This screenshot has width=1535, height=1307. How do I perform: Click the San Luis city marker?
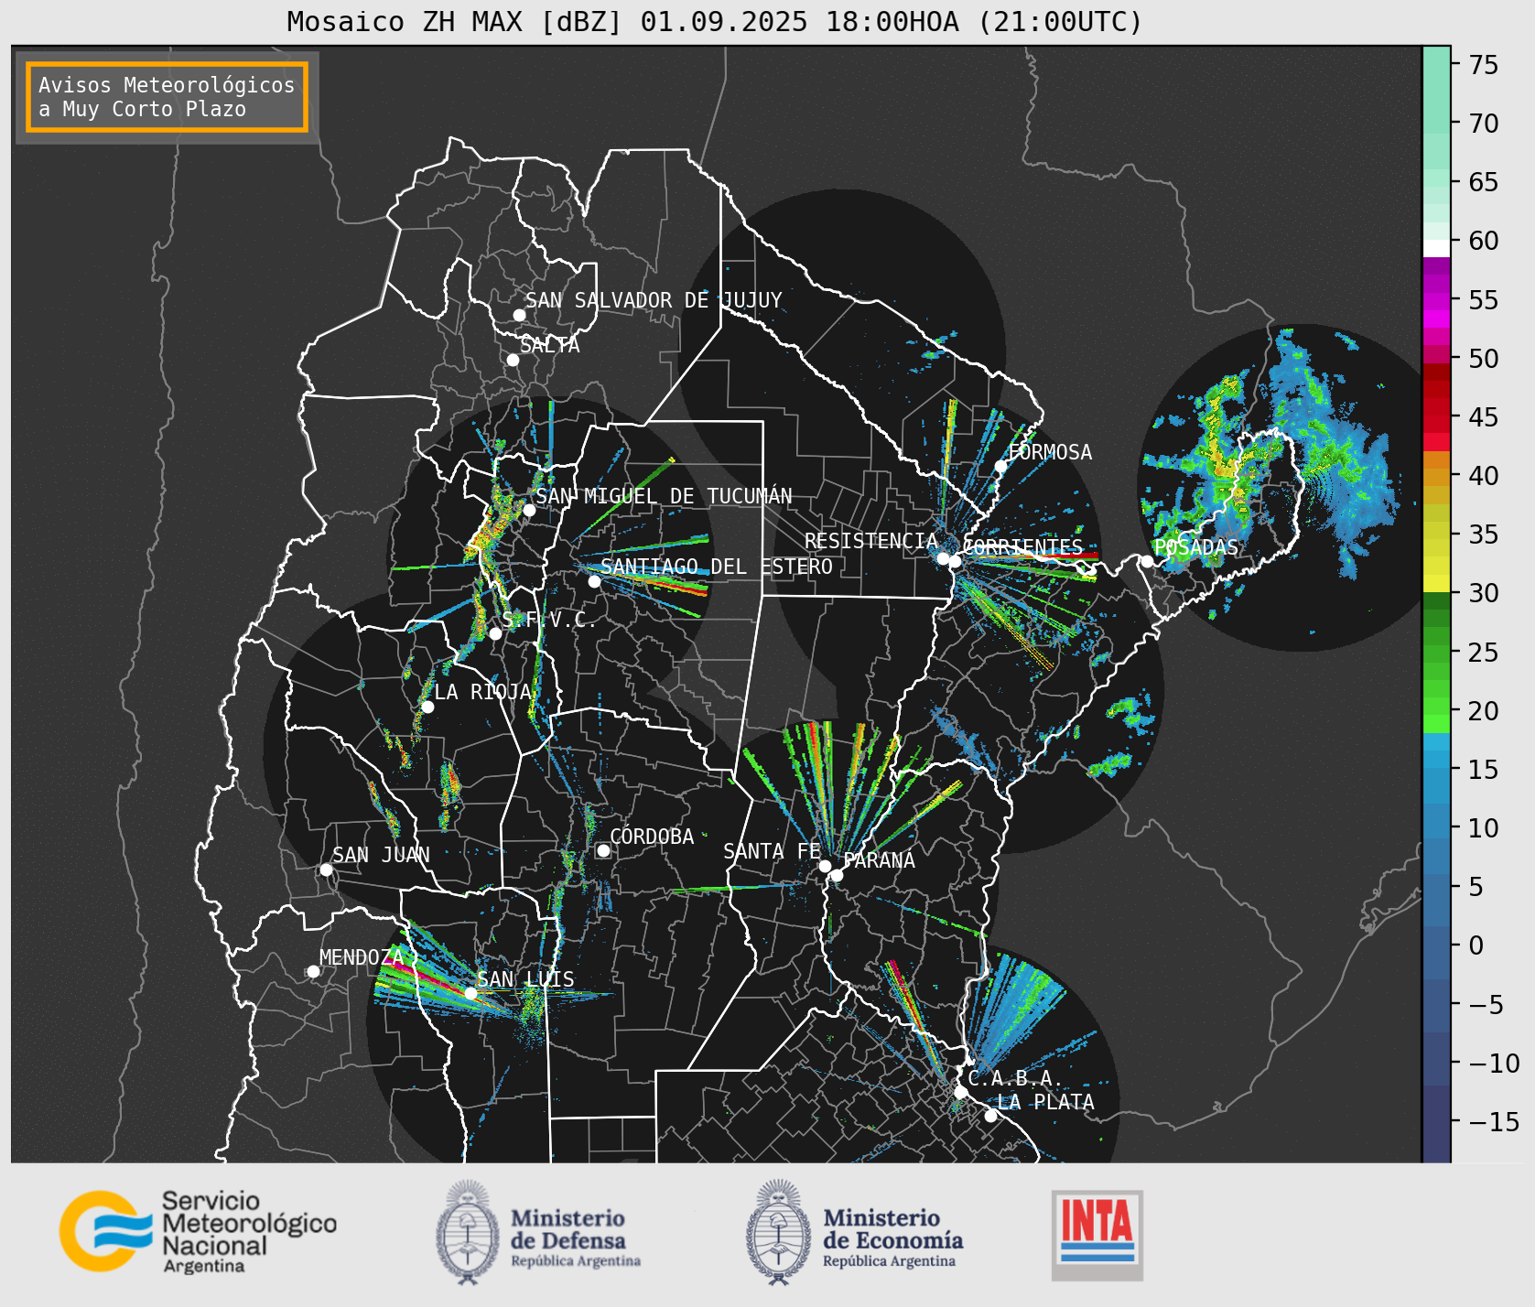[470, 993]
